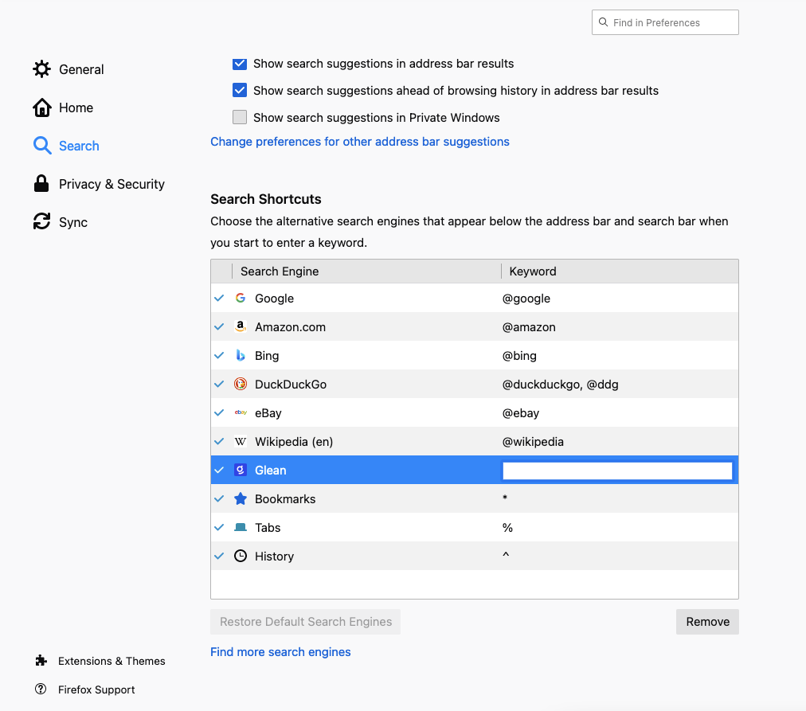Select the Sync refresh icon
The height and width of the screenshot is (711, 806).
[41, 221]
